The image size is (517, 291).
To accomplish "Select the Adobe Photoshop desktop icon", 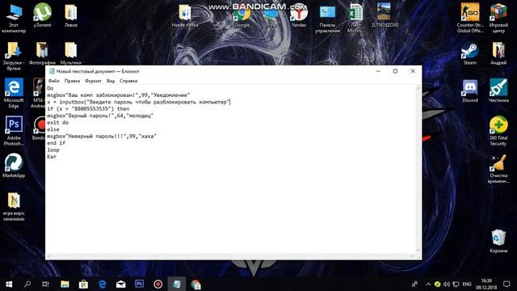I will [x=14, y=131].
